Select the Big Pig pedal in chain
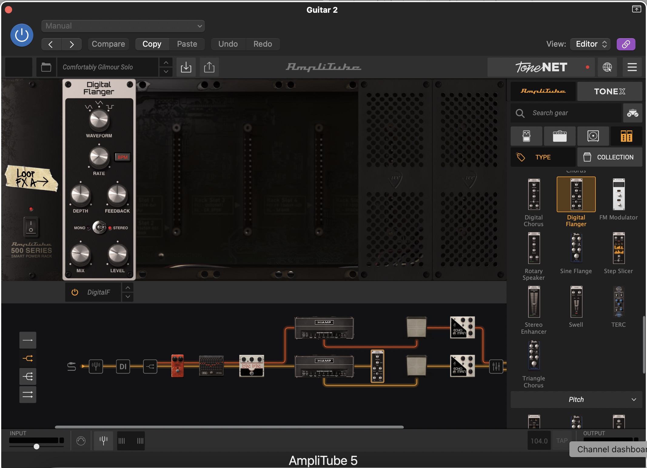Screen dimensions: 647x468 (251, 366)
